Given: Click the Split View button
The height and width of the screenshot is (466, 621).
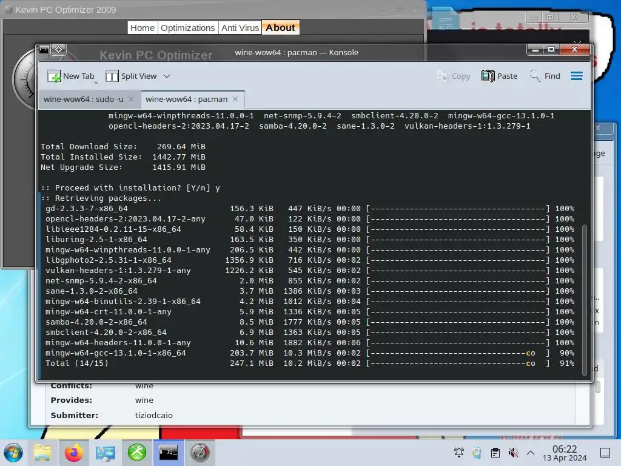Looking at the screenshot, I should (131, 76).
